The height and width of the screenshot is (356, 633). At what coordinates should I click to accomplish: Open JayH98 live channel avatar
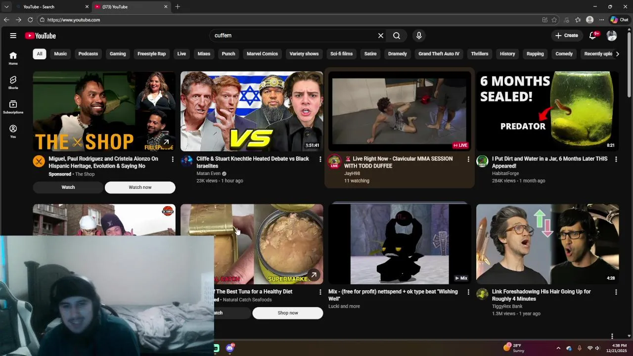(334, 161)
